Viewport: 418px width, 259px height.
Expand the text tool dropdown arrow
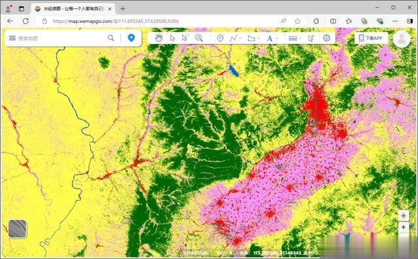point(277,39)
